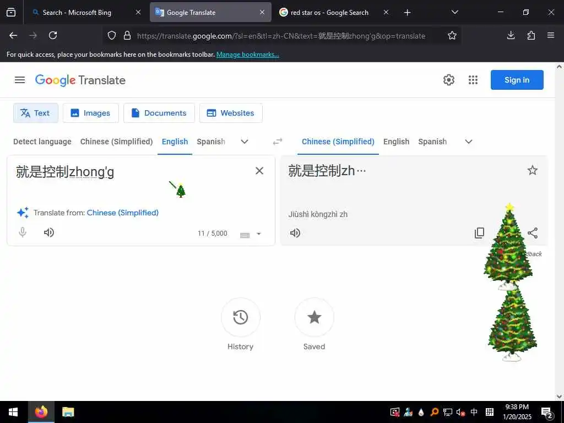This screenshot has width=564, height=423.
Task: Click the Chinese (Simplified) translate-from suggestion
Action: coord(123,213)
